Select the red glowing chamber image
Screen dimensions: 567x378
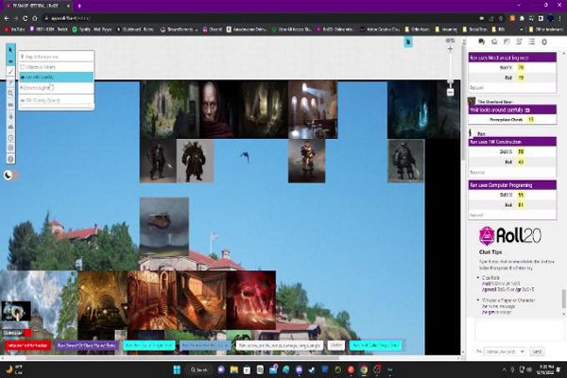click(251, 300)
